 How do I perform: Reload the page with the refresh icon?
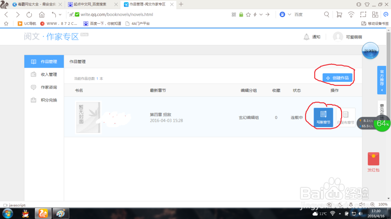click(29, 15)
